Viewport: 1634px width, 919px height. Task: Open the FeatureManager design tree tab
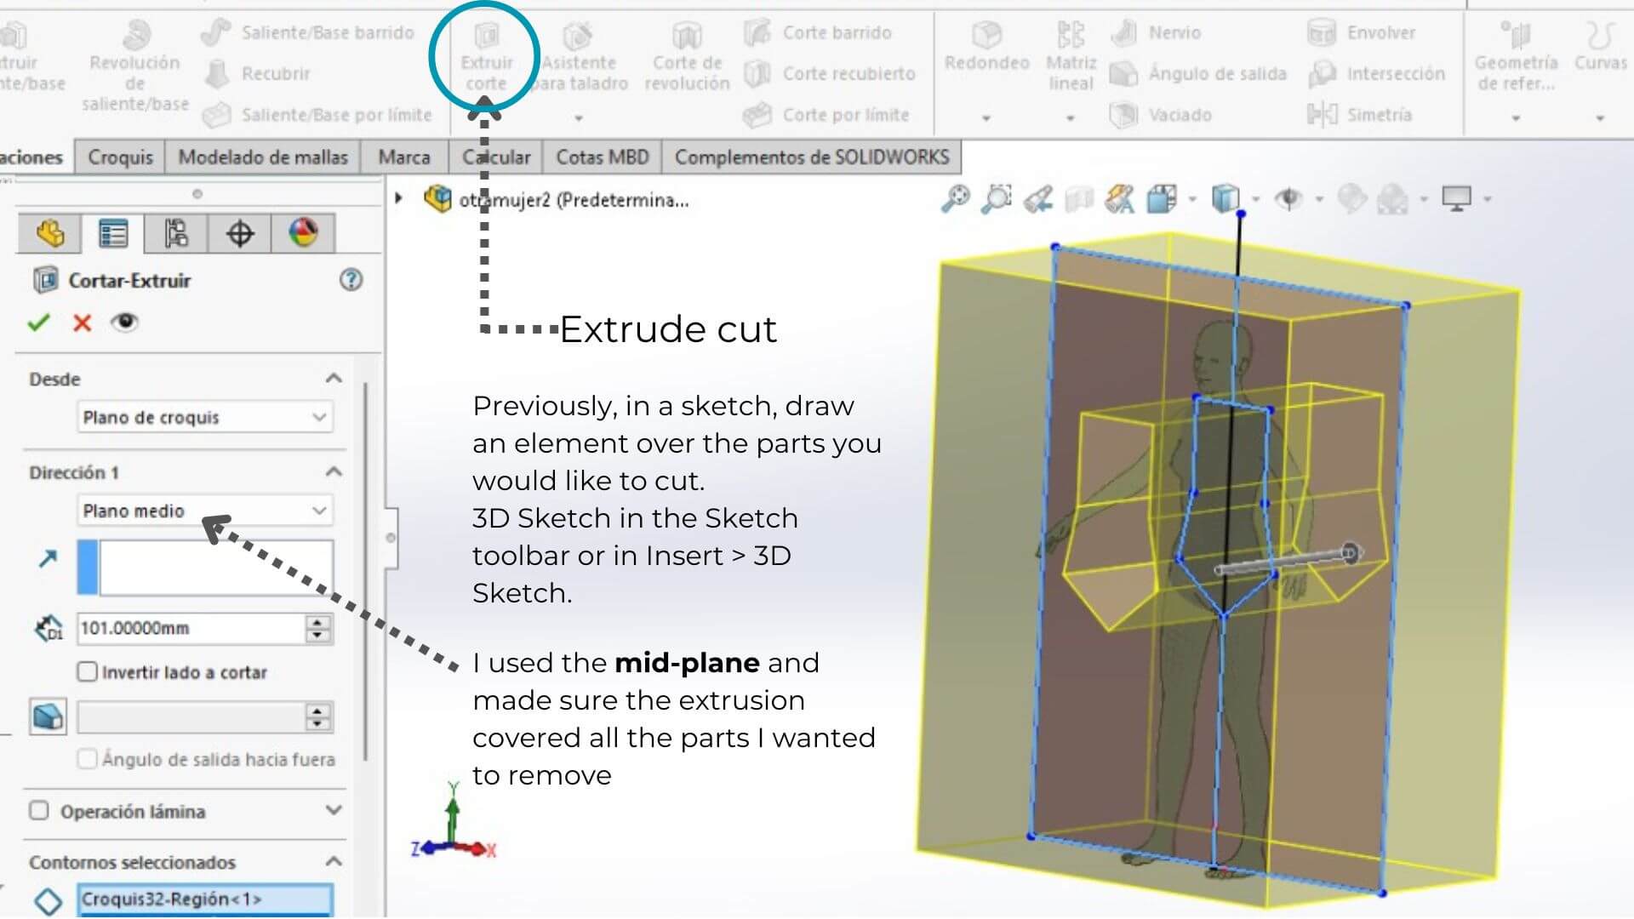click(49, 233)
